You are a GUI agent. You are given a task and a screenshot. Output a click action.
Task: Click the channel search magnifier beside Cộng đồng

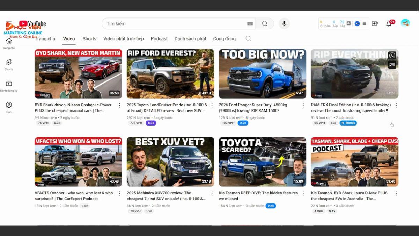[x=248, y=38]
